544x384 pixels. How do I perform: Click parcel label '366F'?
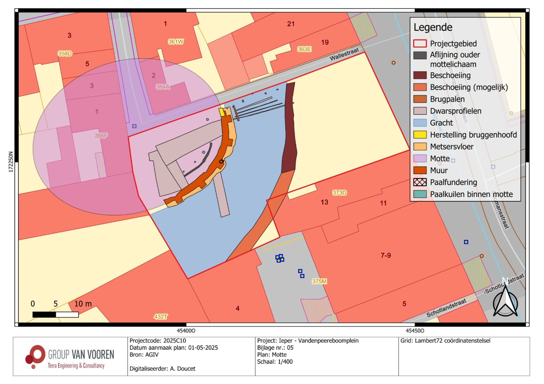tap(101, 136)
